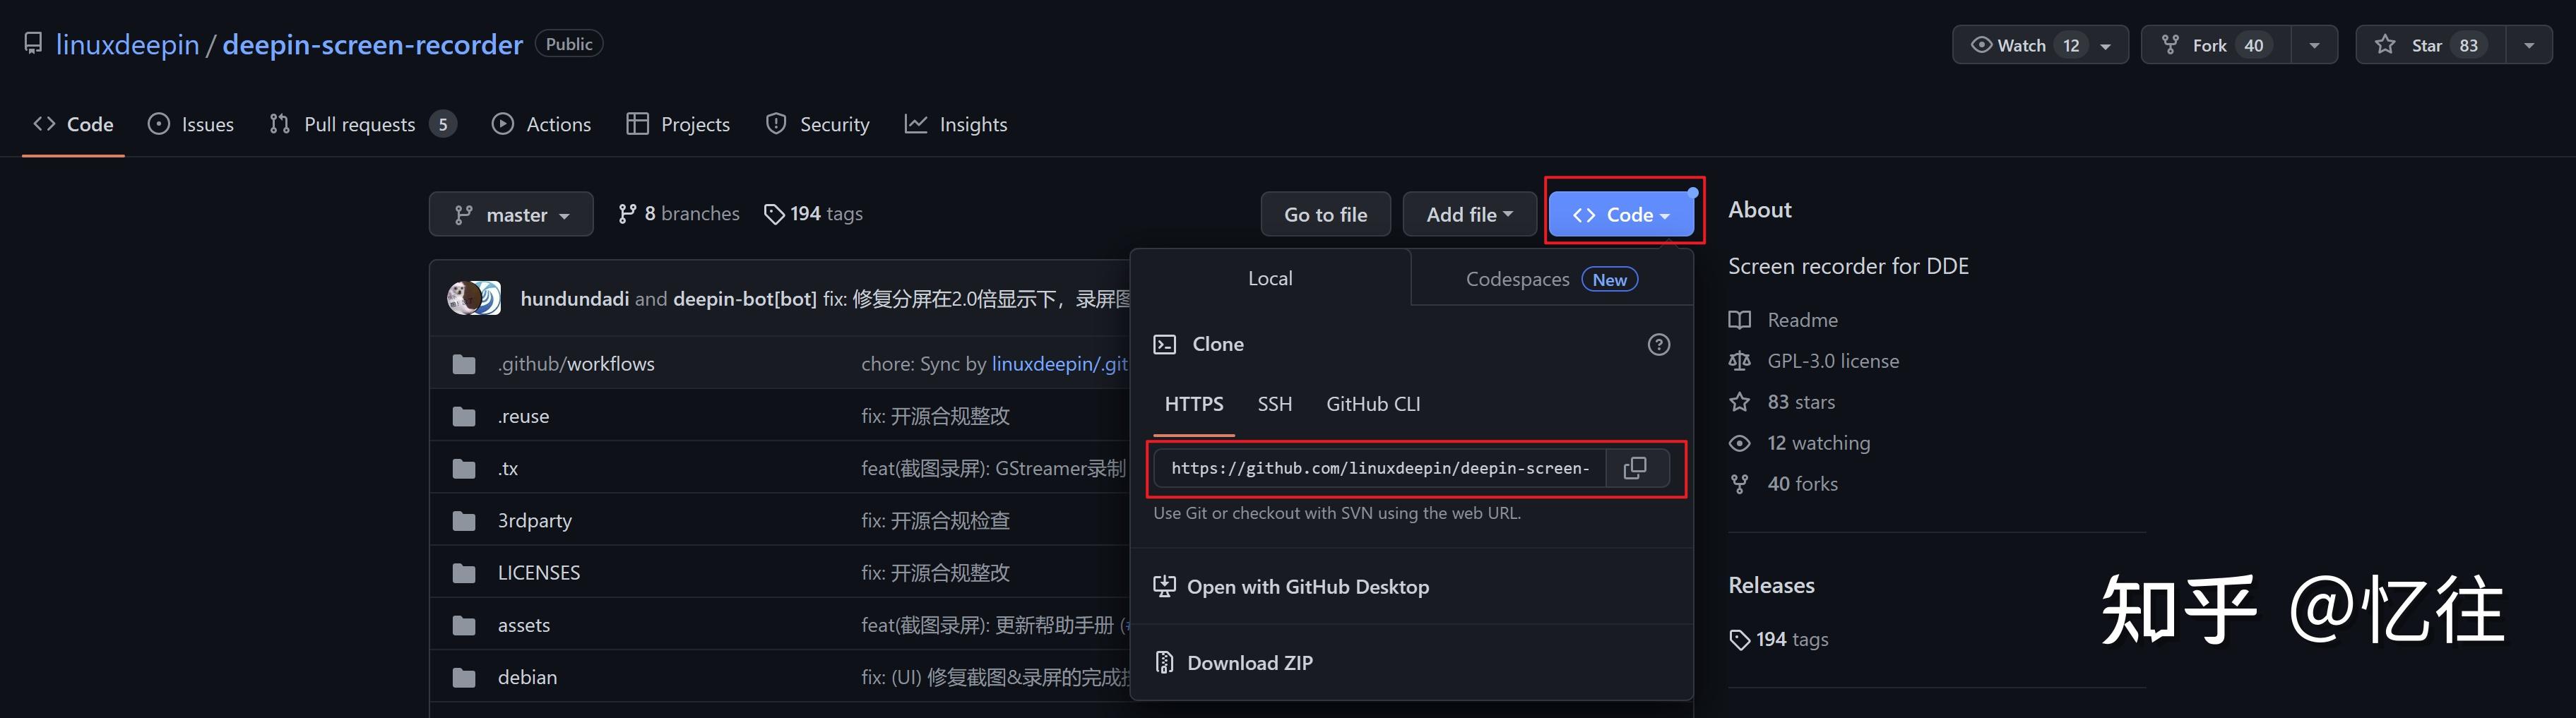The height and width of the screenshot is (718, 2576).
Task: Click the hundundadi commit author avatar
Action: tap(463, 298)
